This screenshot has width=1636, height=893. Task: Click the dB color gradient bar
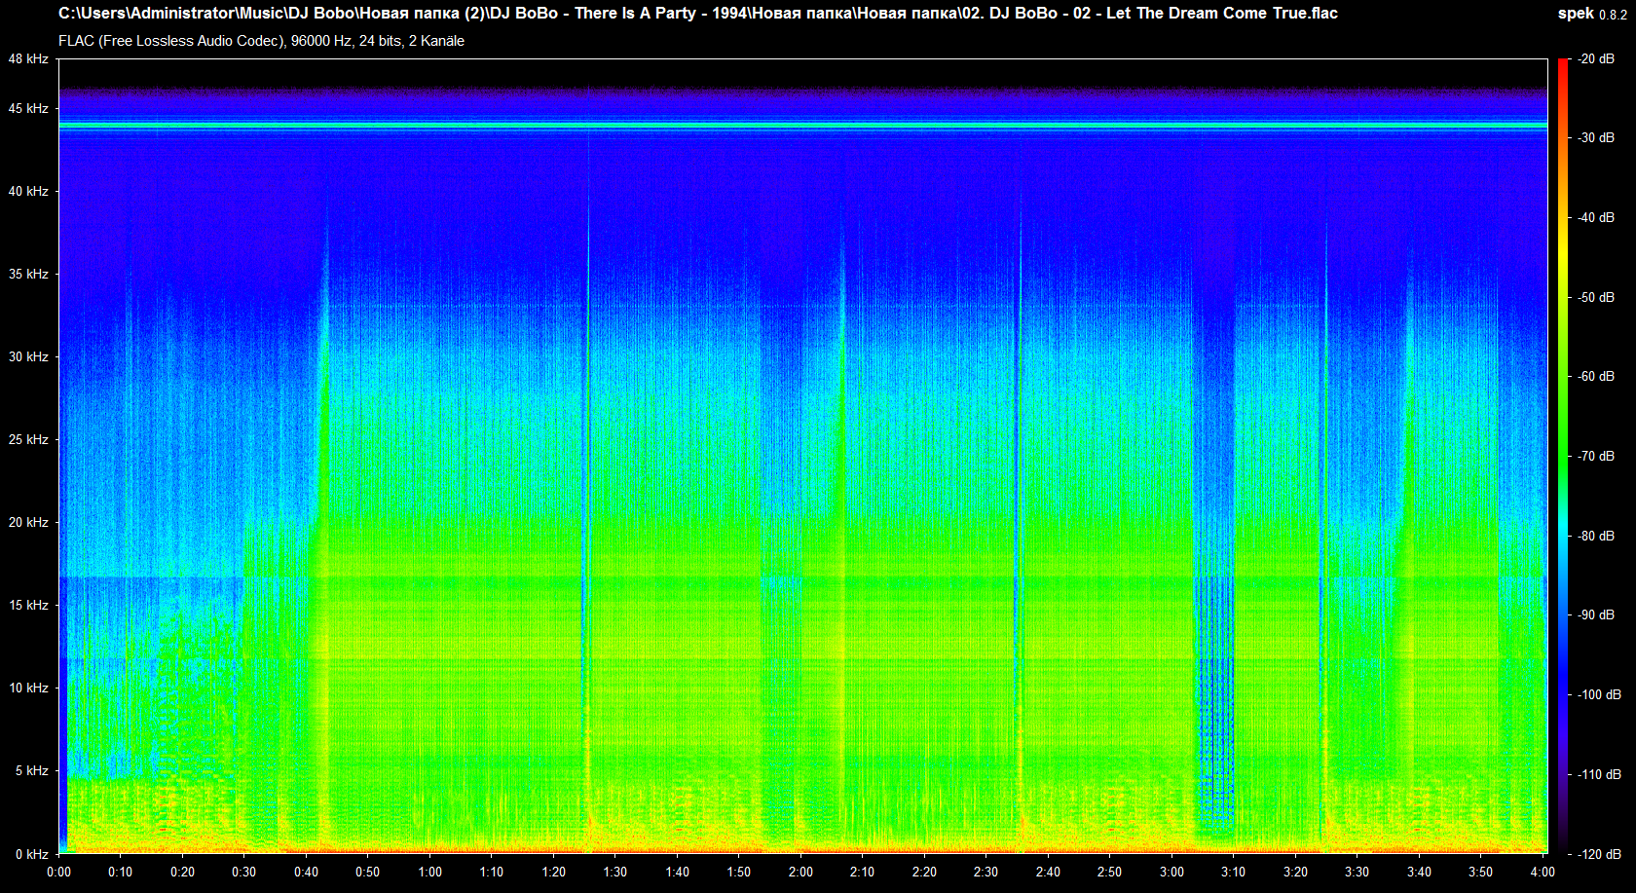click(x=1563, y=456)
